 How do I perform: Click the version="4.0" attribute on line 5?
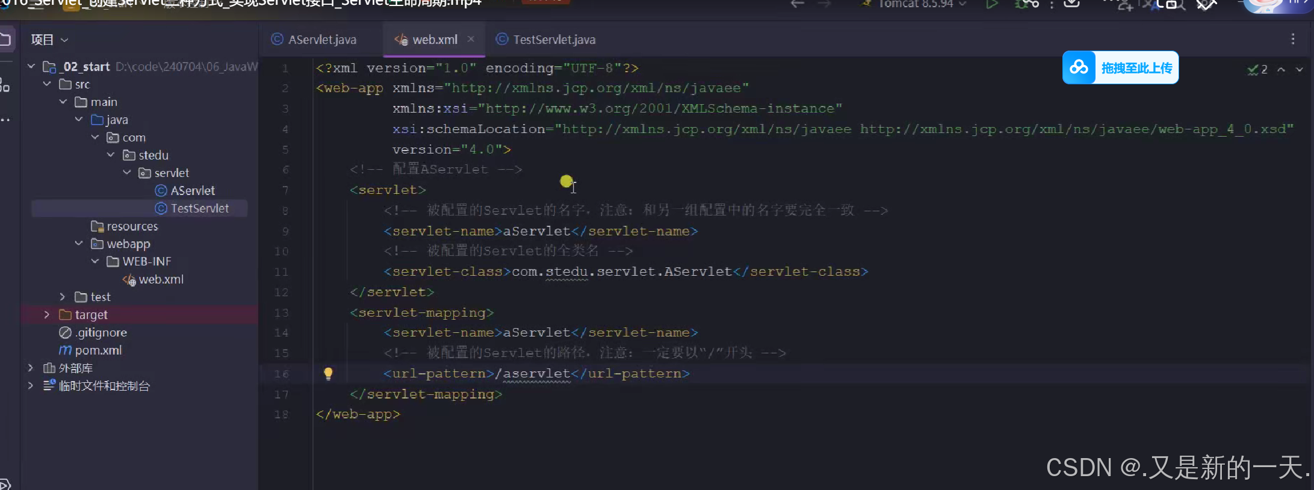447,149
